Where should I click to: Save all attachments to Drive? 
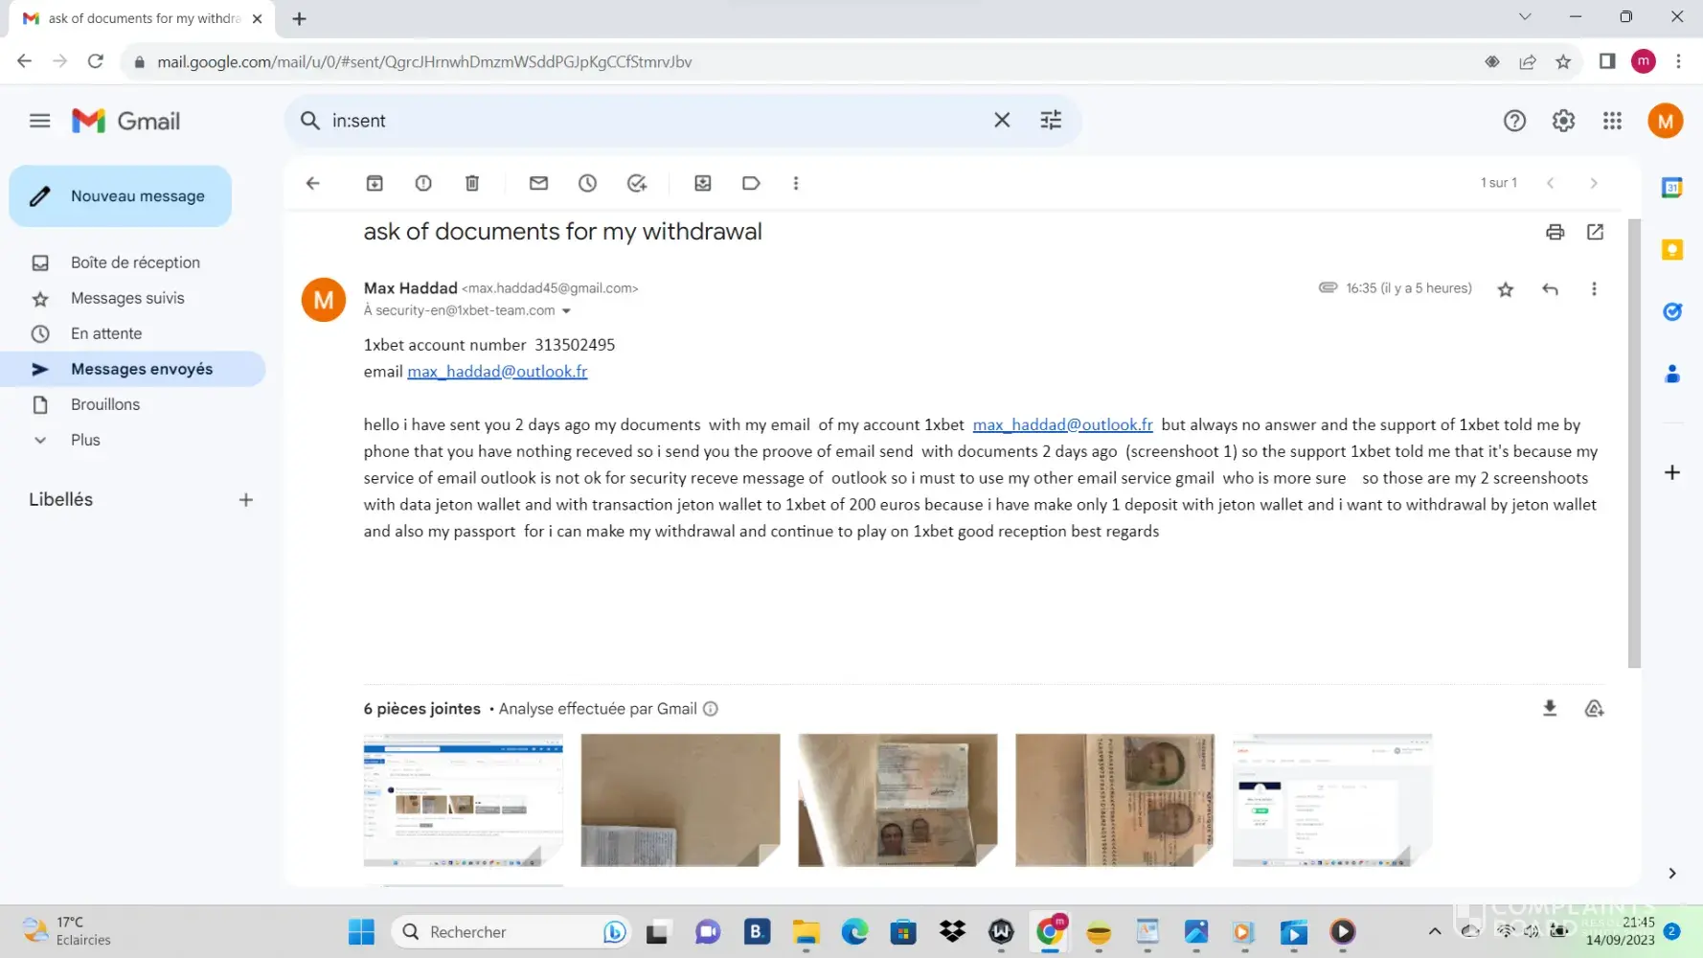point(1594,708)
